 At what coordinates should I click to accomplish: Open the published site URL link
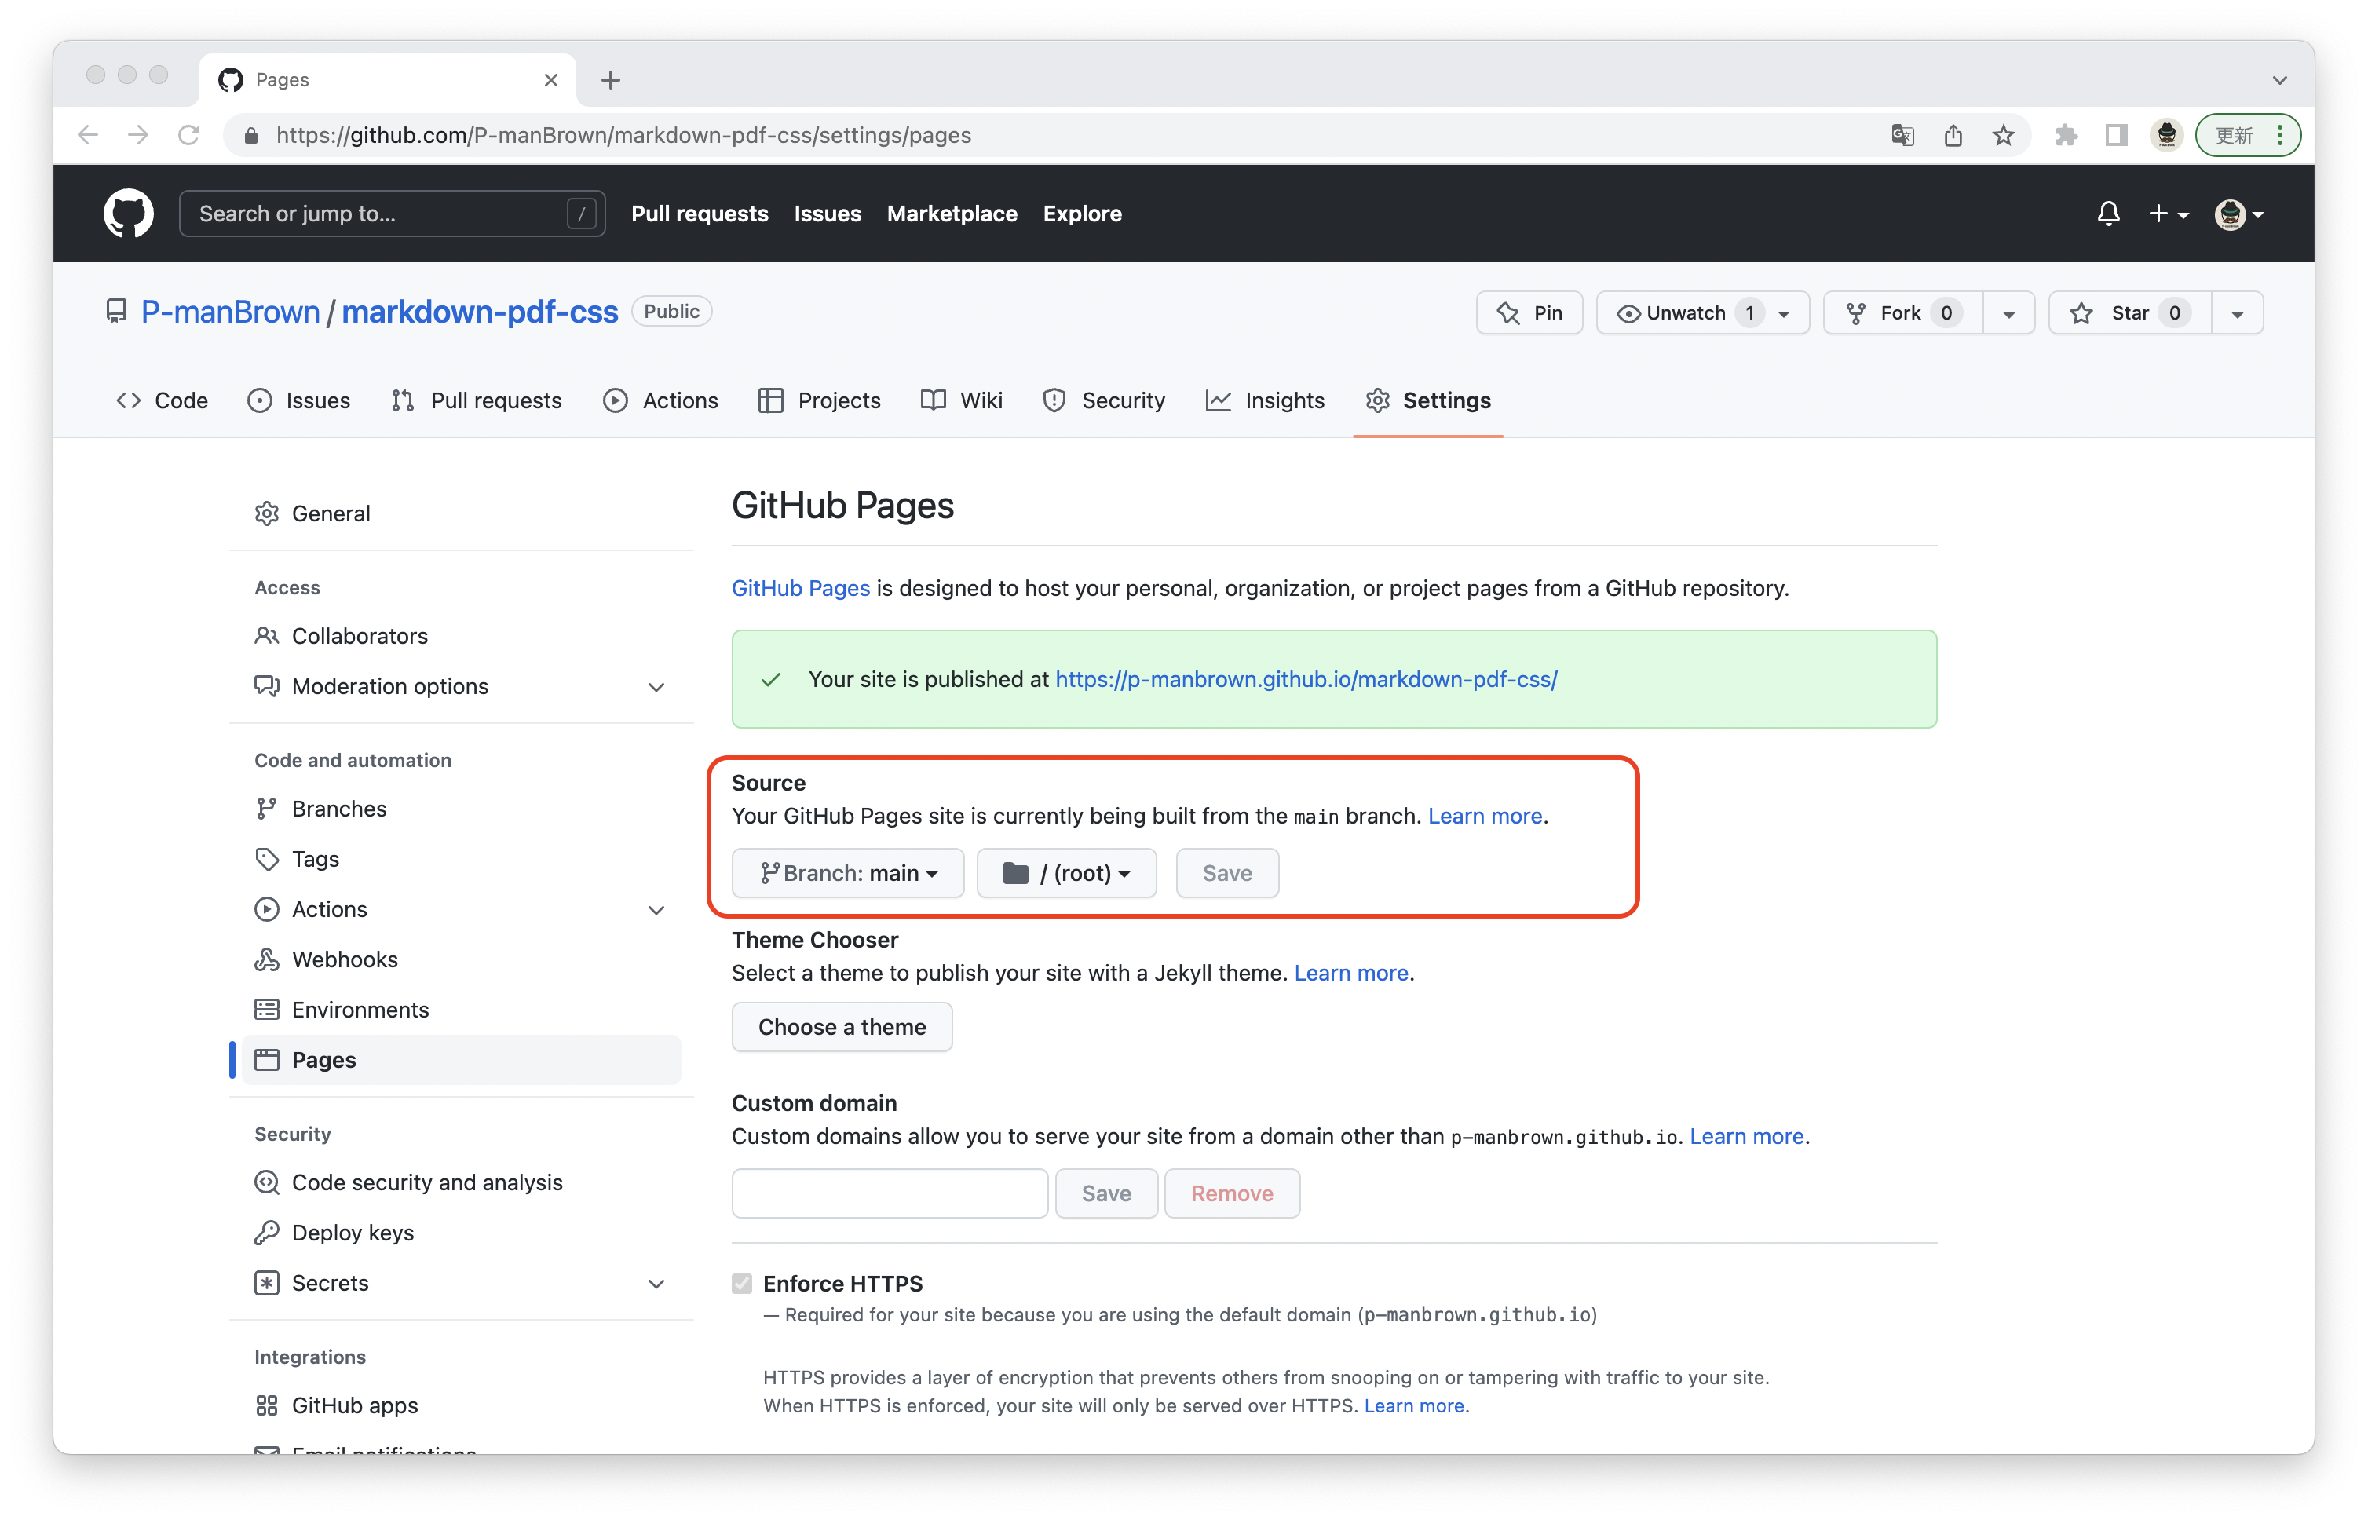pos(1306,679)
